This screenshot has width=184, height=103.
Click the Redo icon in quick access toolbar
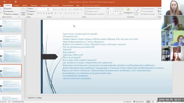(10, 2)
